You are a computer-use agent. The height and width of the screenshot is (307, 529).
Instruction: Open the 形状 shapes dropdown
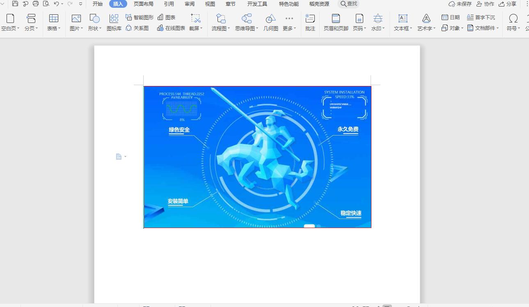click(x=94, y=22)
